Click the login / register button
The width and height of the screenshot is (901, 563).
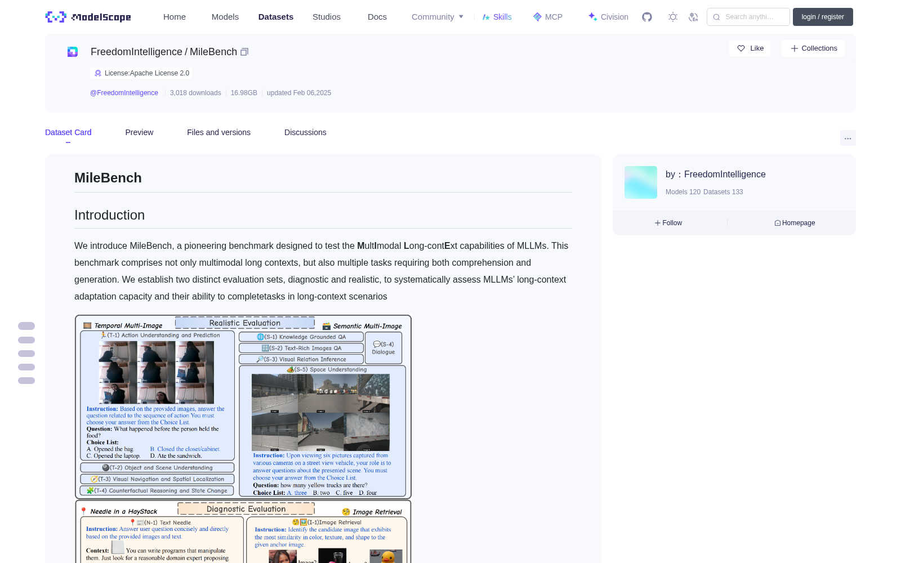click(x=823, y=17)
